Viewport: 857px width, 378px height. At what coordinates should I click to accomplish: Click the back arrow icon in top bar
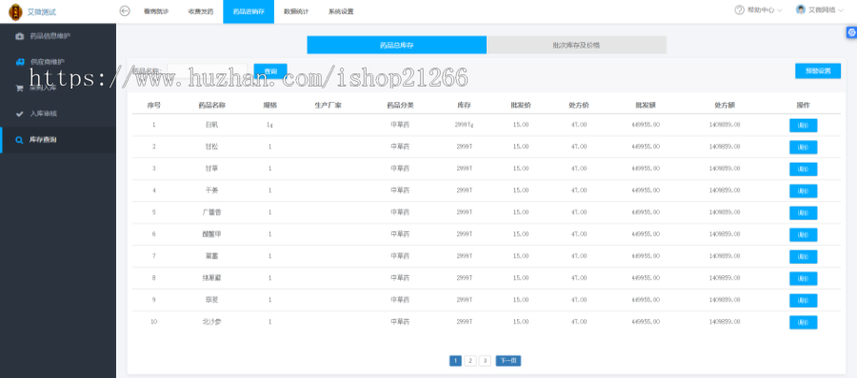pos(125,10)
